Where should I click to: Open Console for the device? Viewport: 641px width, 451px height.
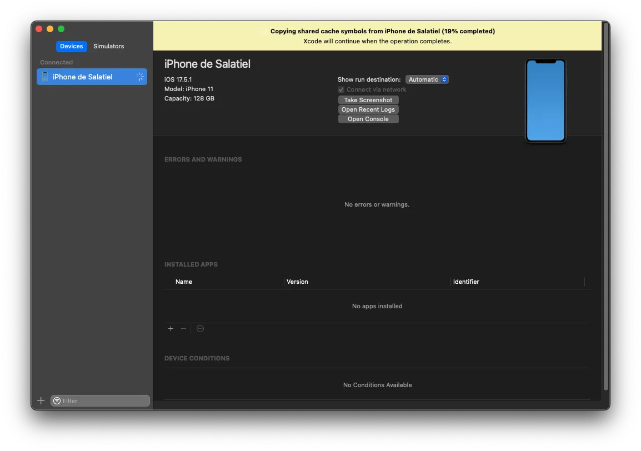(x=368, y=119)
